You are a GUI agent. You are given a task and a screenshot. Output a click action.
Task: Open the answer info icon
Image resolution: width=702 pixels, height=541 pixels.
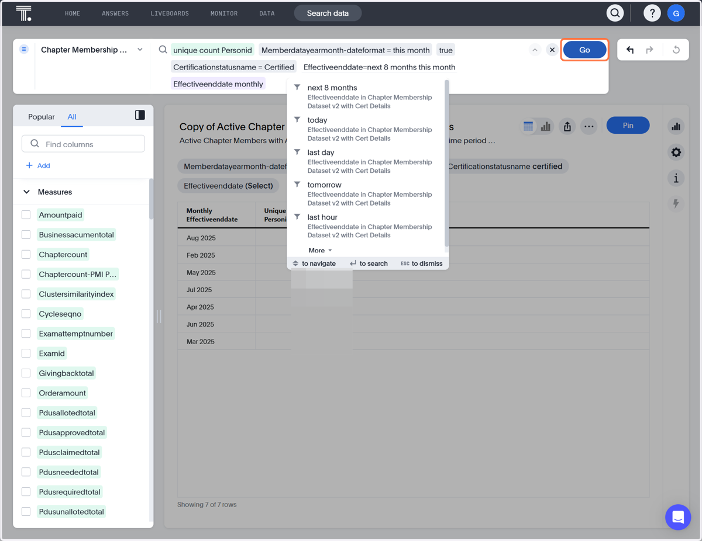(676, 178)
